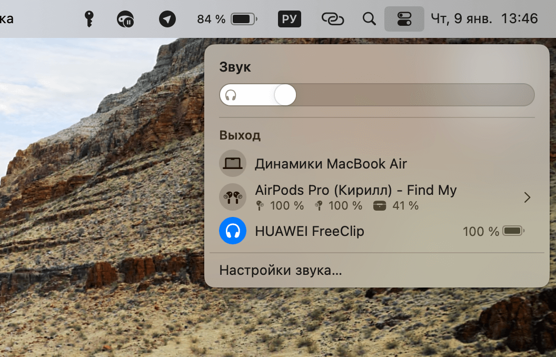Open Настройки звука…
The width and height of the screenshot is (556, 357).
(280, 270)
